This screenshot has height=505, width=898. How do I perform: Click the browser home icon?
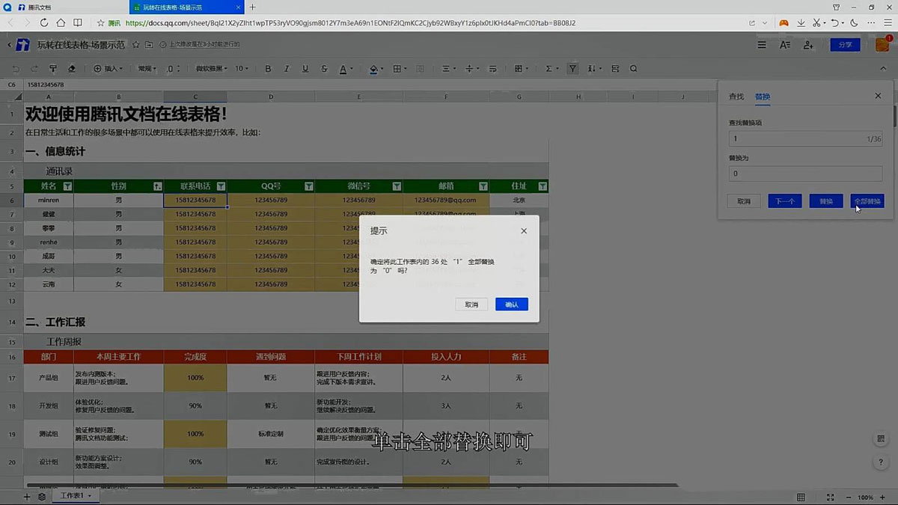61,23
